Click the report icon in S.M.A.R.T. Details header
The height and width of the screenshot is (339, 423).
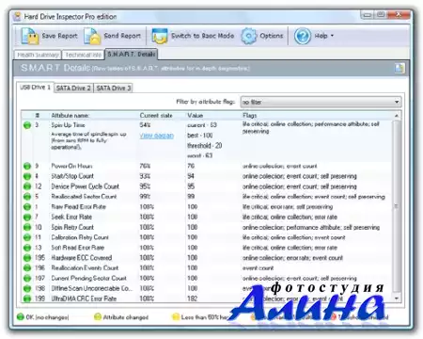click(399, 68)
